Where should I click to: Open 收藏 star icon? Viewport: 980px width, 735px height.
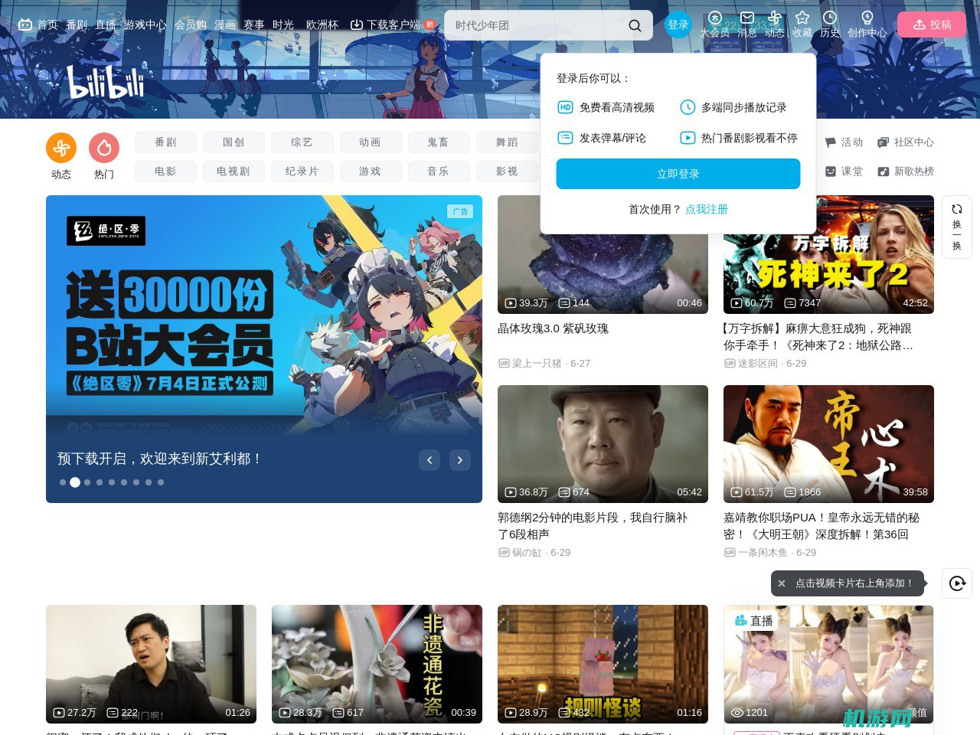coord(802,18)
